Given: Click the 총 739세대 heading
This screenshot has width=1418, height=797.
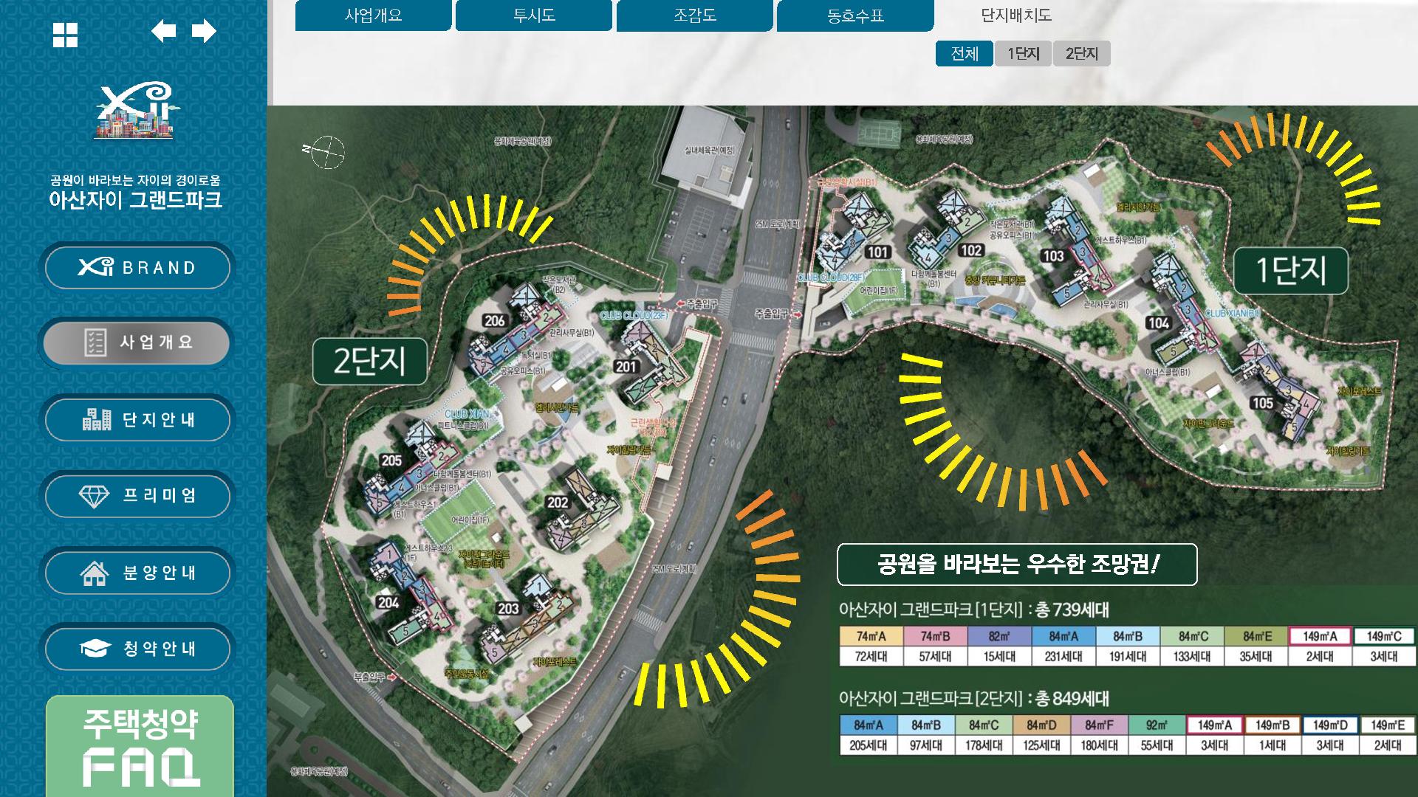Looking at the screenshot, I should point(1072,610).
